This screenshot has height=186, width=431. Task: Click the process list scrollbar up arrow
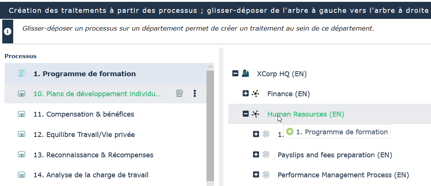[x=210, y=67]
